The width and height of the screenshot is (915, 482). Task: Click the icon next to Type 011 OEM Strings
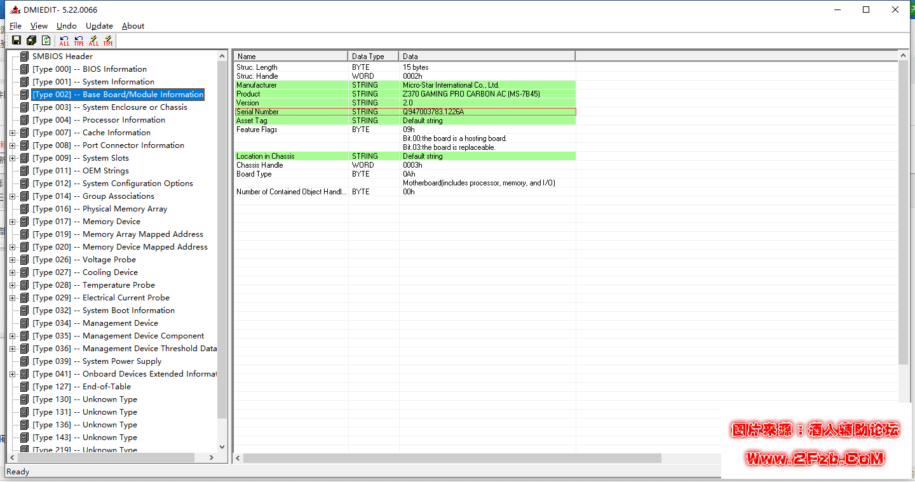[x=24, y=171]
